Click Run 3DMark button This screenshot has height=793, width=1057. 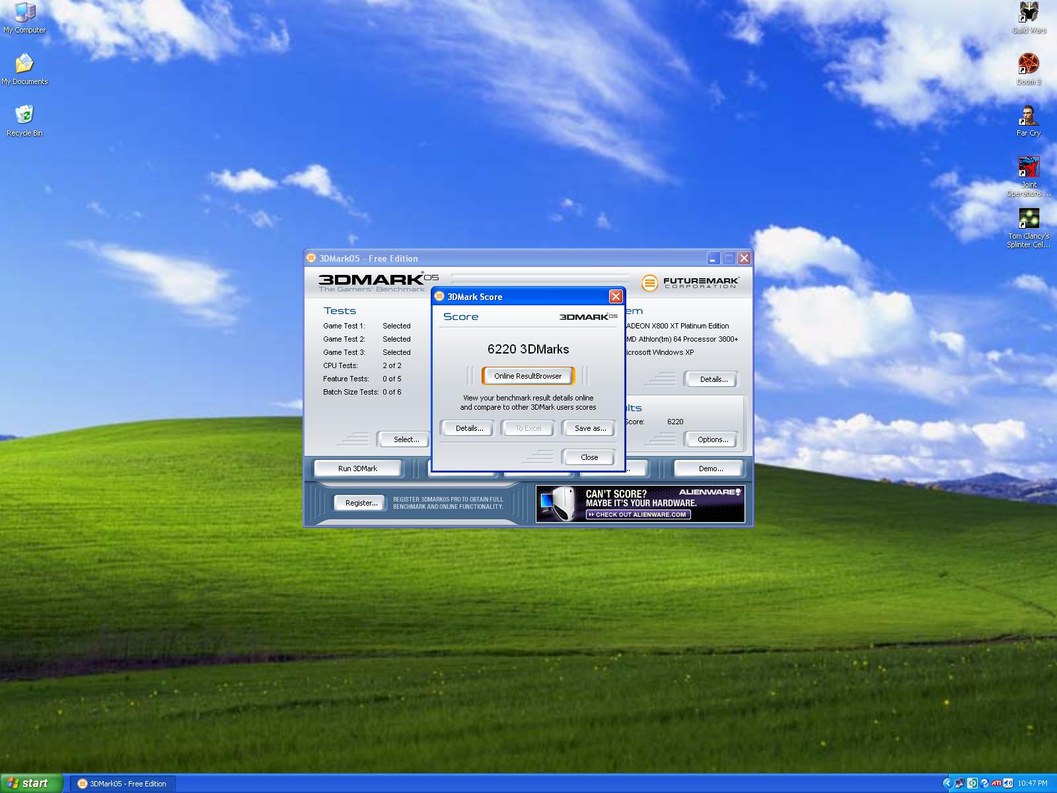(357, 469)
